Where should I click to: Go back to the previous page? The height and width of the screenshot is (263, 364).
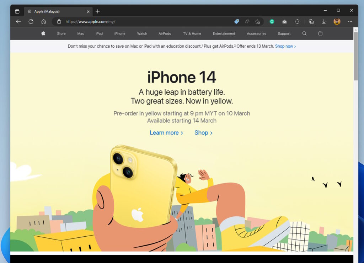18,22
